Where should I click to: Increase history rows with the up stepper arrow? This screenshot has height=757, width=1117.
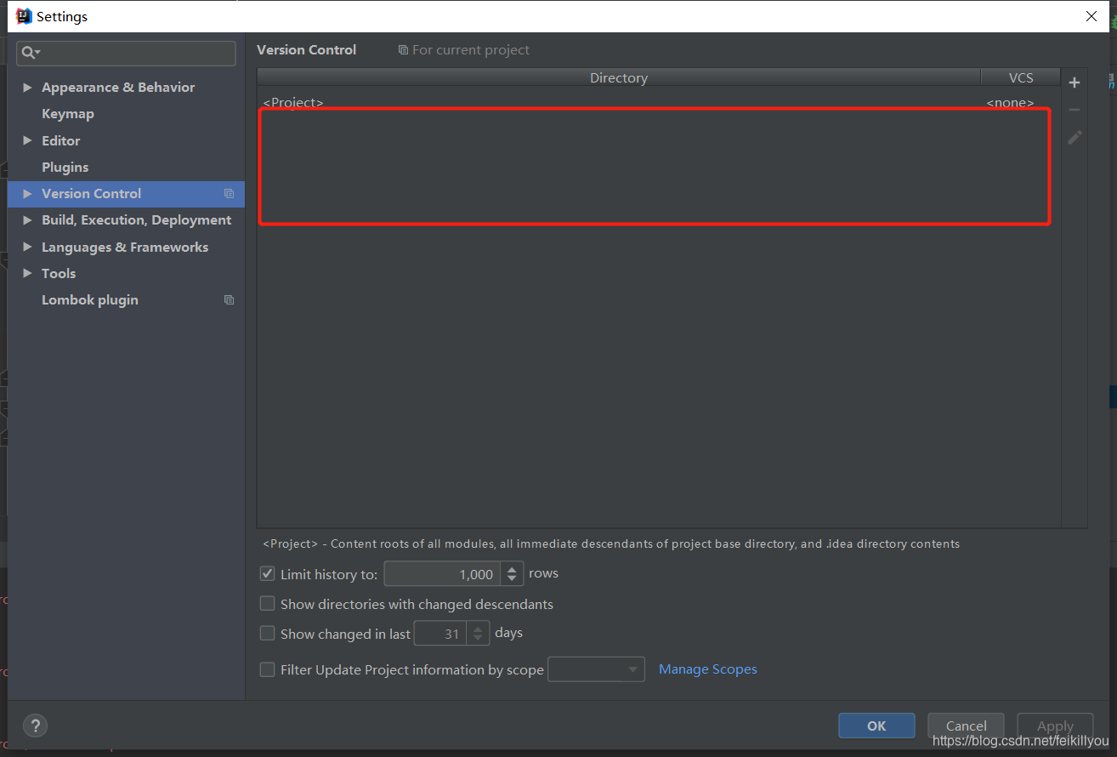click(x=512, y=568)
